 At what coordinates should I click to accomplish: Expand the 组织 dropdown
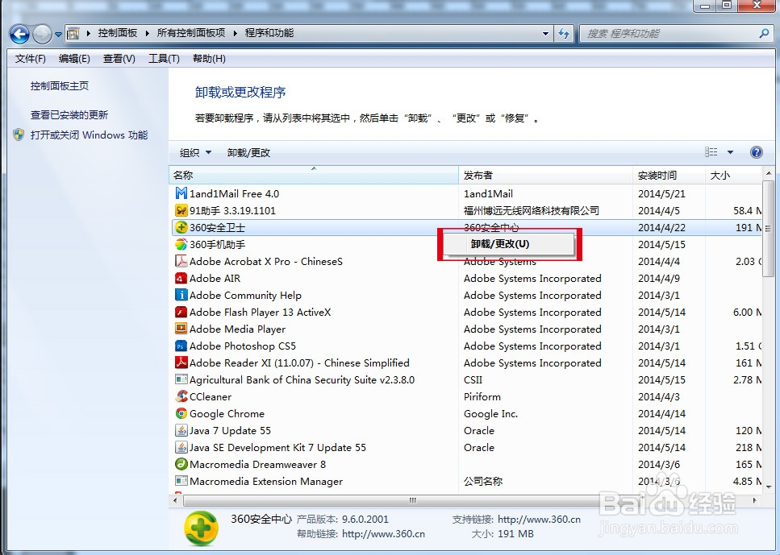195,152
